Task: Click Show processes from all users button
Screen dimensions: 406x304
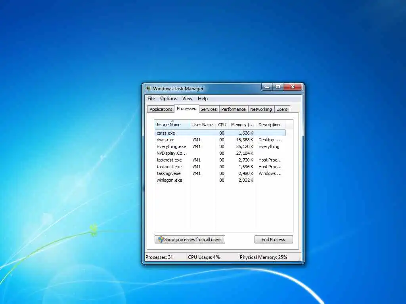Action: (x=190, y=239)
